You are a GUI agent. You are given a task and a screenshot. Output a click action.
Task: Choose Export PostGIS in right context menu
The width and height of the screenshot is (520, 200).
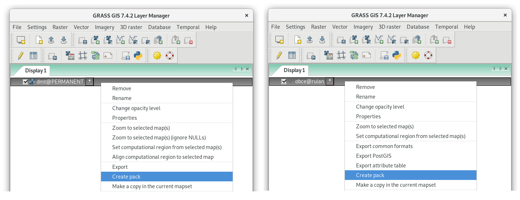411,156
